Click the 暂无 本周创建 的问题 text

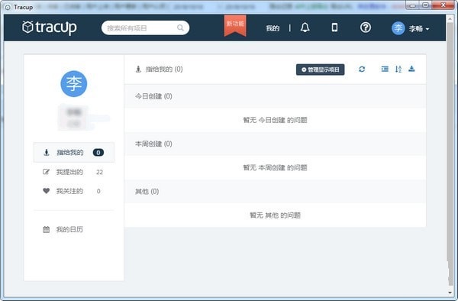pos(275,168)
